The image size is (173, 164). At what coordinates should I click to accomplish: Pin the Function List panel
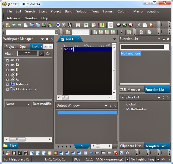(163, 39)
